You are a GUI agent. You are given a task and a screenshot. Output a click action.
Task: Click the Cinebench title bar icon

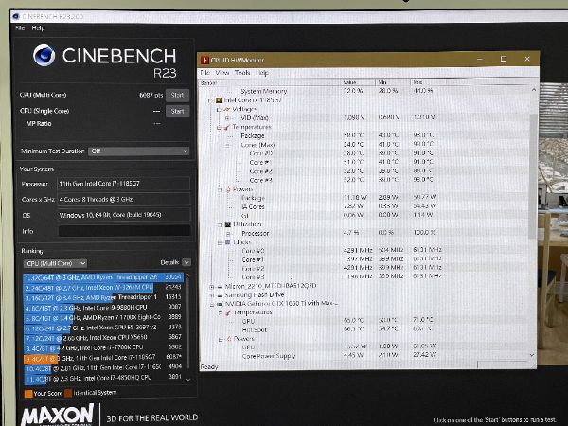(15, 16)
